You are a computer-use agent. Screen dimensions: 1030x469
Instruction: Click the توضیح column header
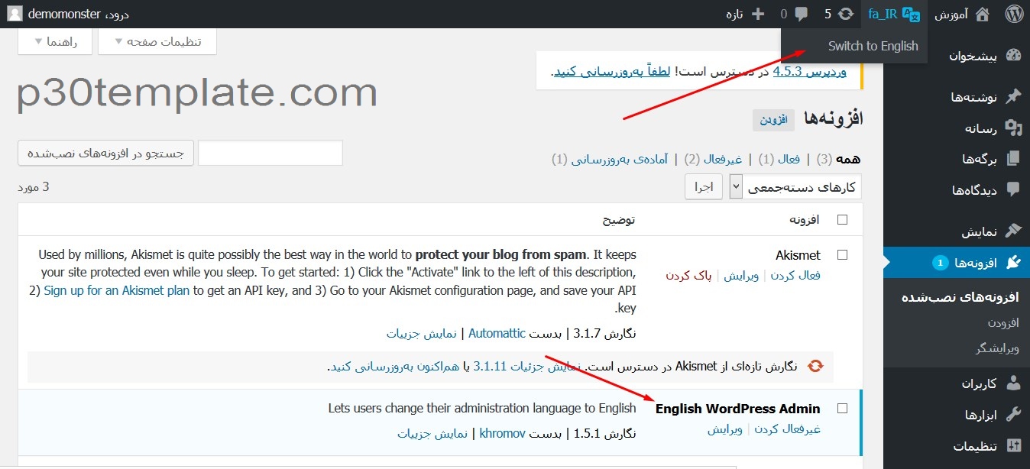(x=619, y=220)
